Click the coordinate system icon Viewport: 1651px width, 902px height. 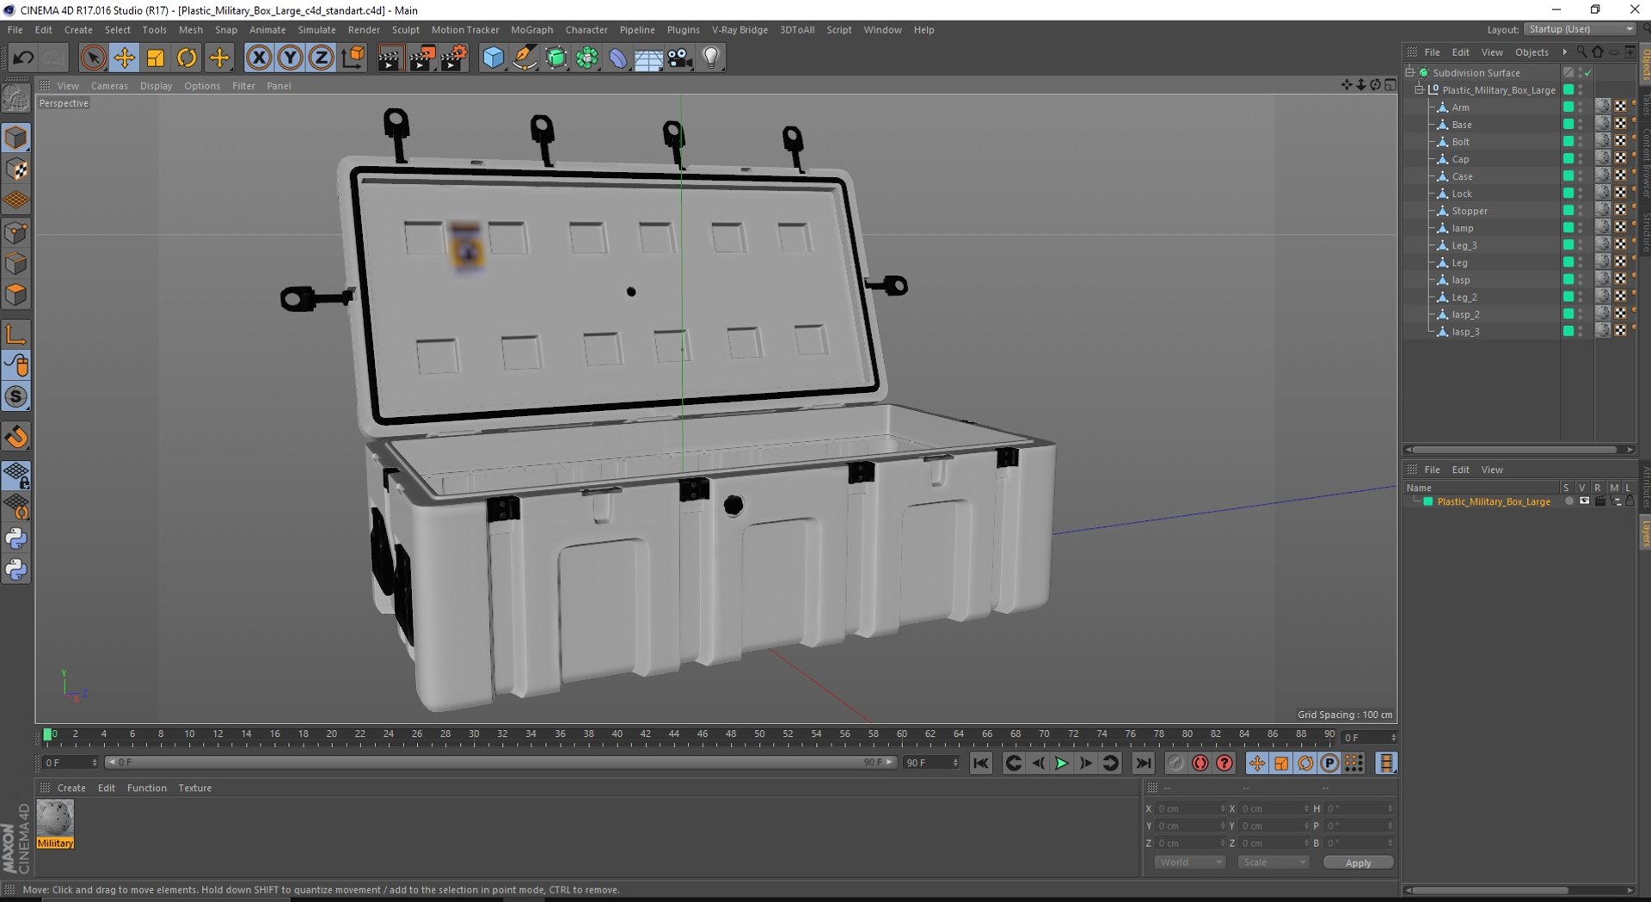[x=353, y=58]
